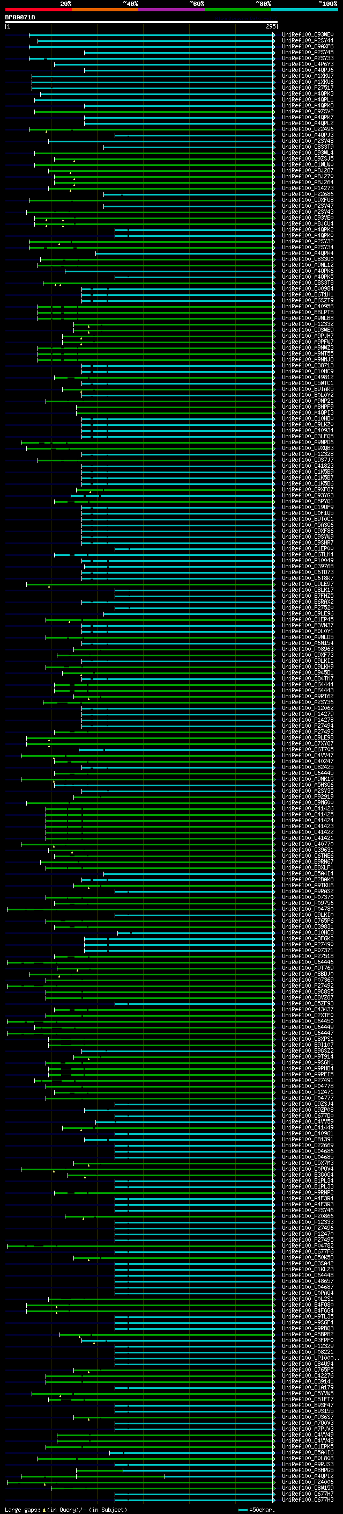The image size is (343, 1514).
Task: Click the red 20% identity legend segment
Action: (38, 10)
